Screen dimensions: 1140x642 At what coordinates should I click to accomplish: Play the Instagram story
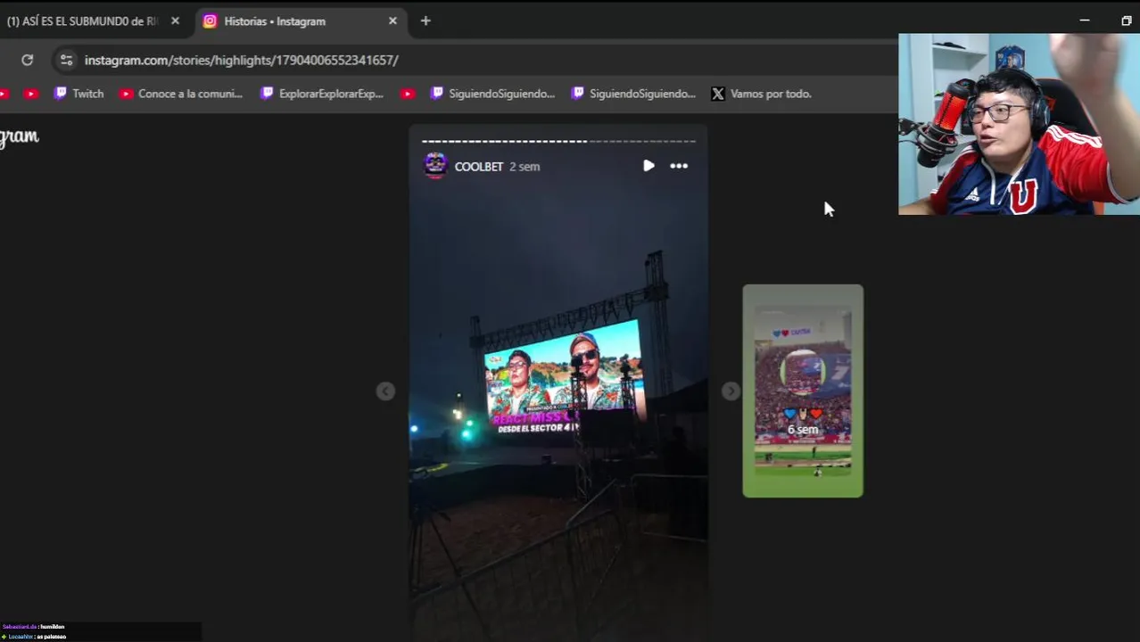pyautogui.click(x=648, y=166)
